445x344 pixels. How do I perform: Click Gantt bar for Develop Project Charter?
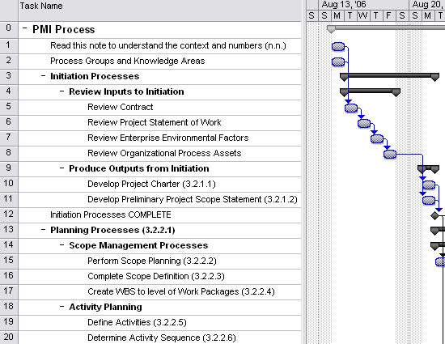[x=429, y=185]
